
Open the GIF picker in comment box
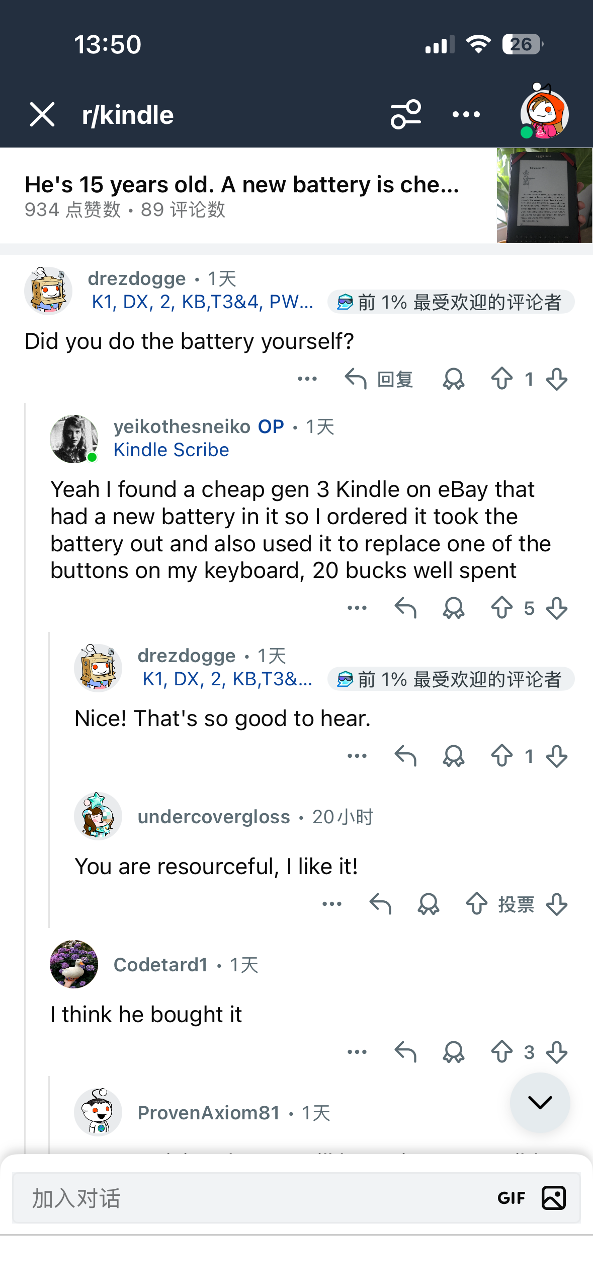[x=511, y=1198]
